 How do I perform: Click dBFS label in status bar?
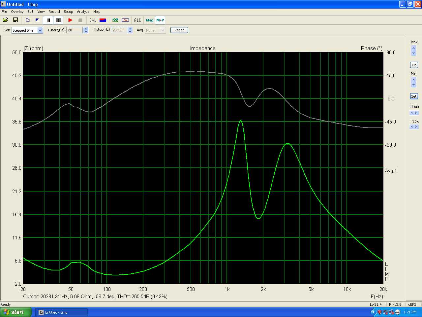pos(412,304)
